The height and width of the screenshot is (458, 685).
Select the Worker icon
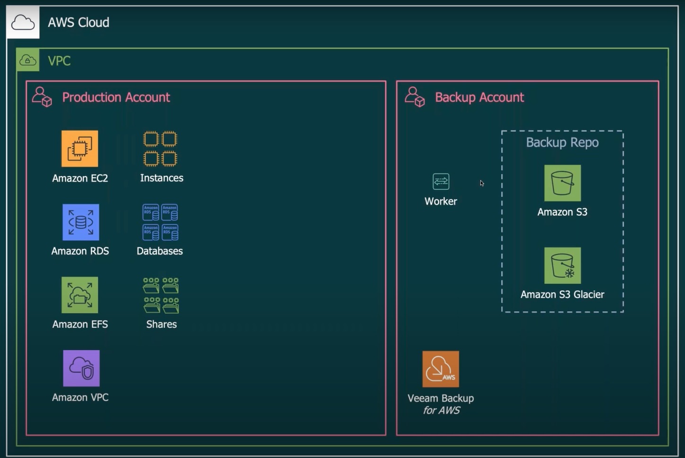tap(441, 181)
